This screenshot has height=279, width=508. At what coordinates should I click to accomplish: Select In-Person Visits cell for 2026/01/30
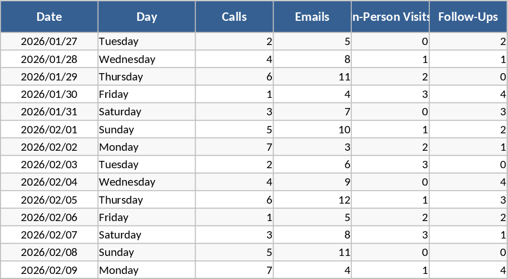pyautogui.click(x=391, y=94)
